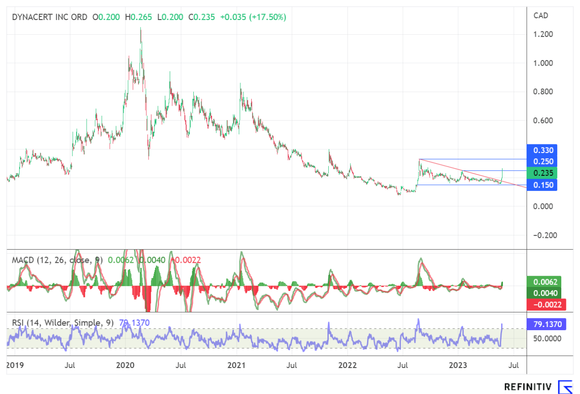Click the Refinitiv arrow logo icon
Viewport: 580px width, 394px height.
click(x=565, y=387)
